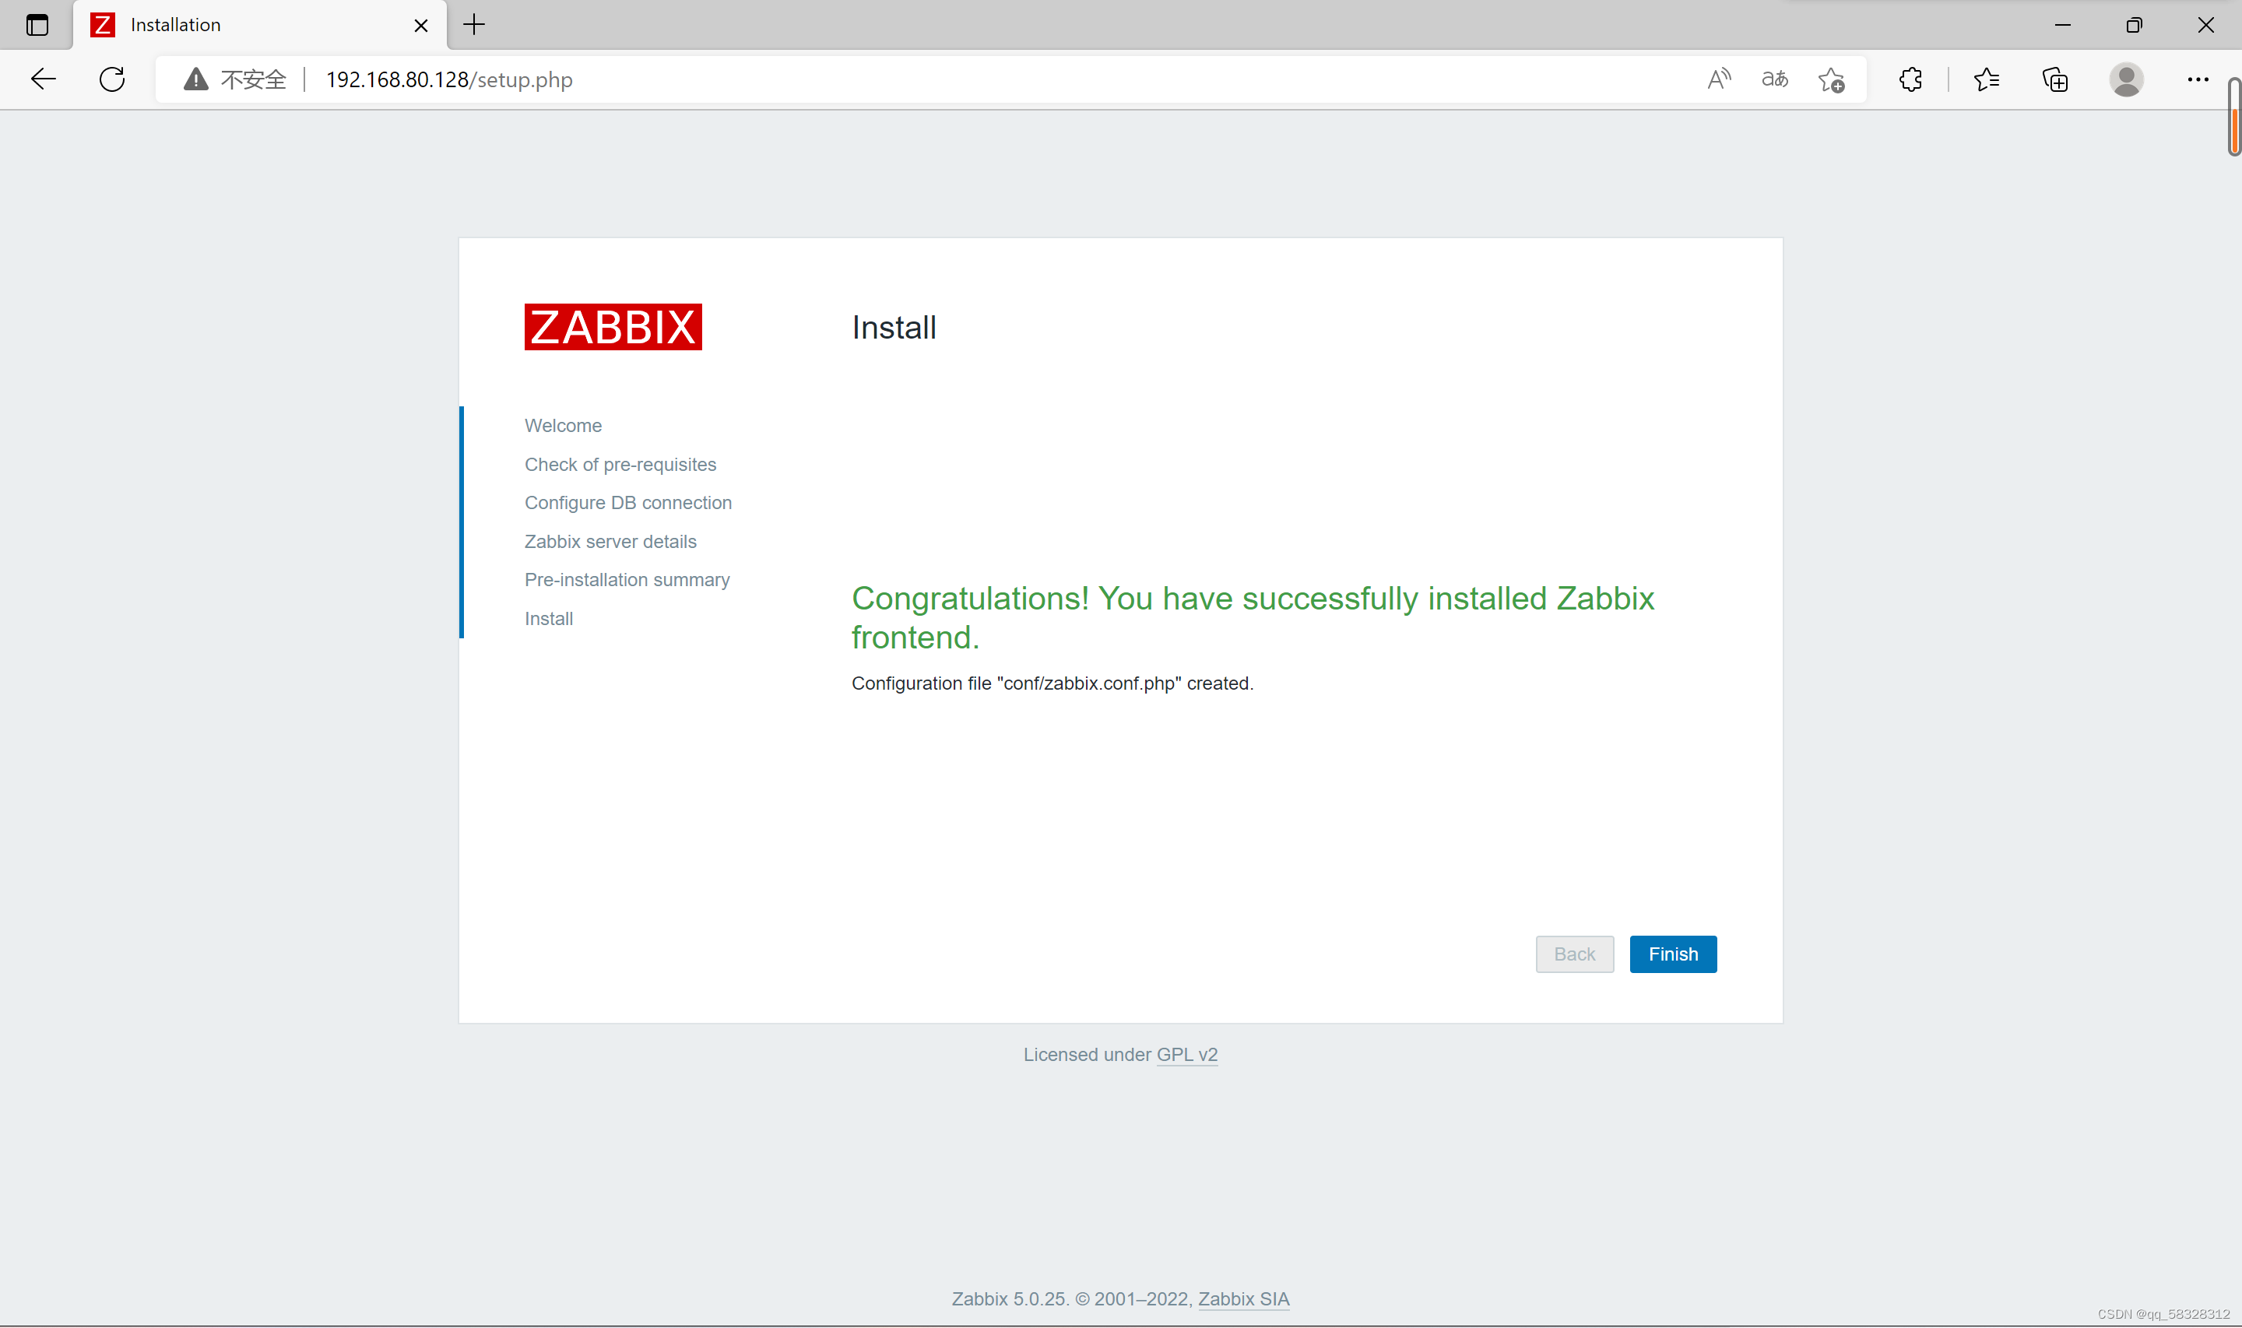Click the browser back arrow
The height and width of the screenshot is (1328, 2242).
(43, 79)
